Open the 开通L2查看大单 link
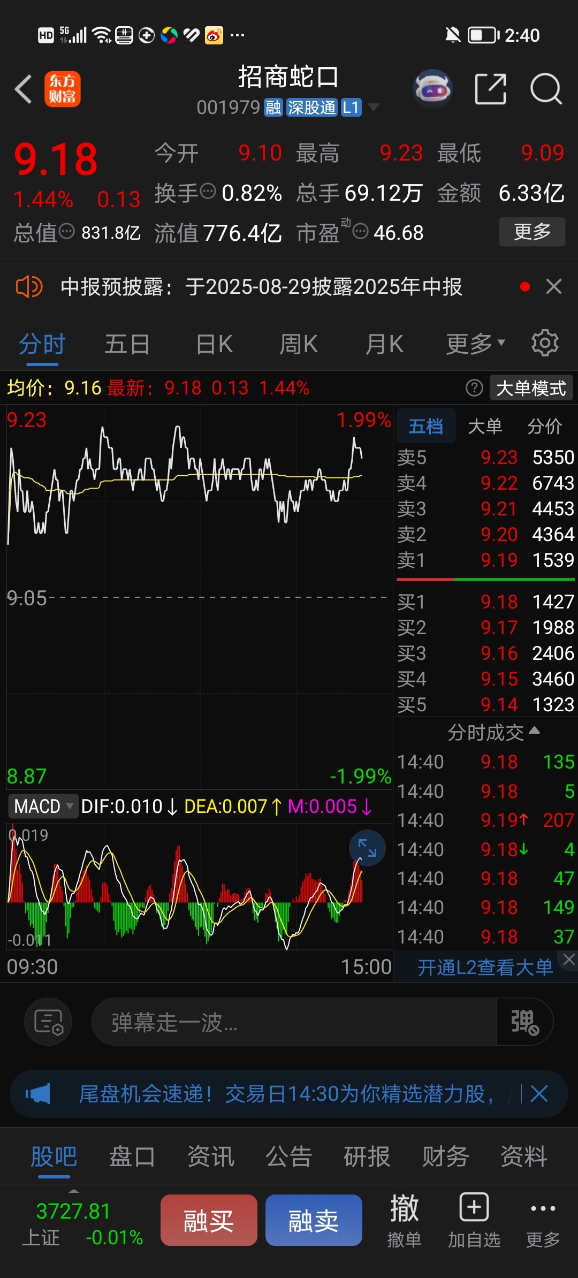 click(485, 967)
